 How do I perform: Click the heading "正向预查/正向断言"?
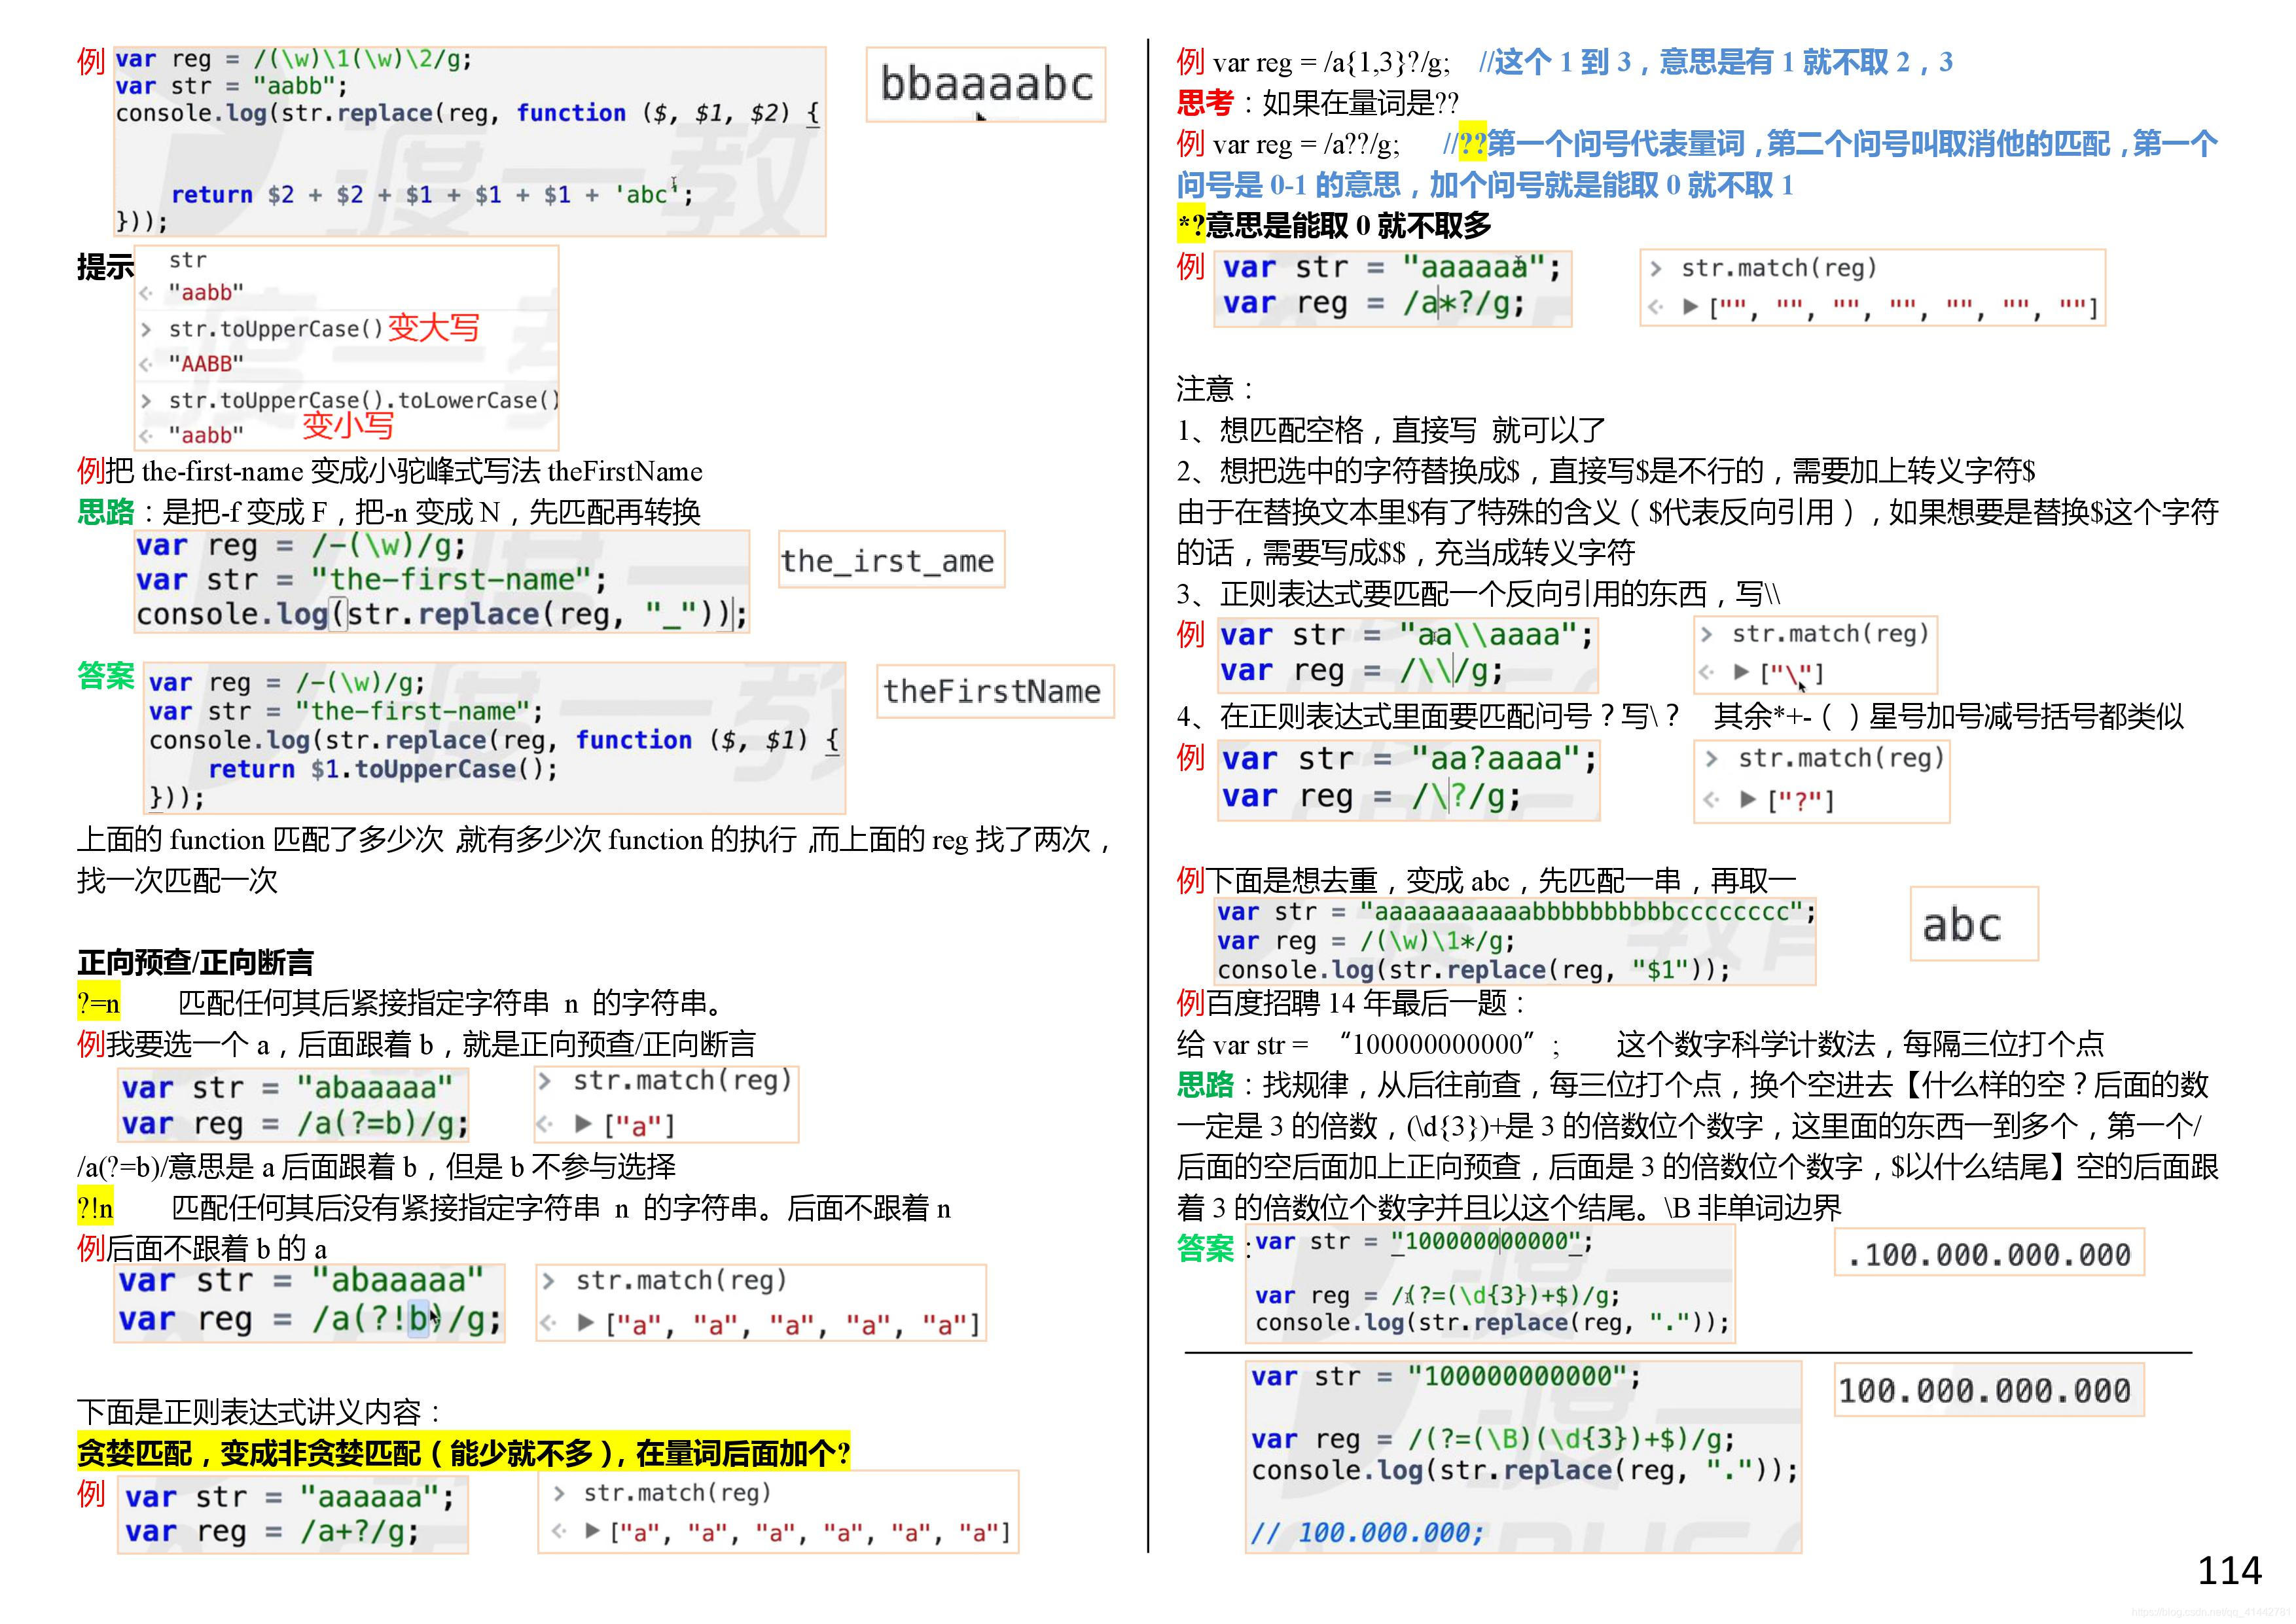pyautogui.click(x=195, y=962)
